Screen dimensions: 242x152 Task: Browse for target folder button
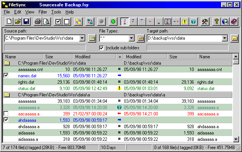pos(235,38)
